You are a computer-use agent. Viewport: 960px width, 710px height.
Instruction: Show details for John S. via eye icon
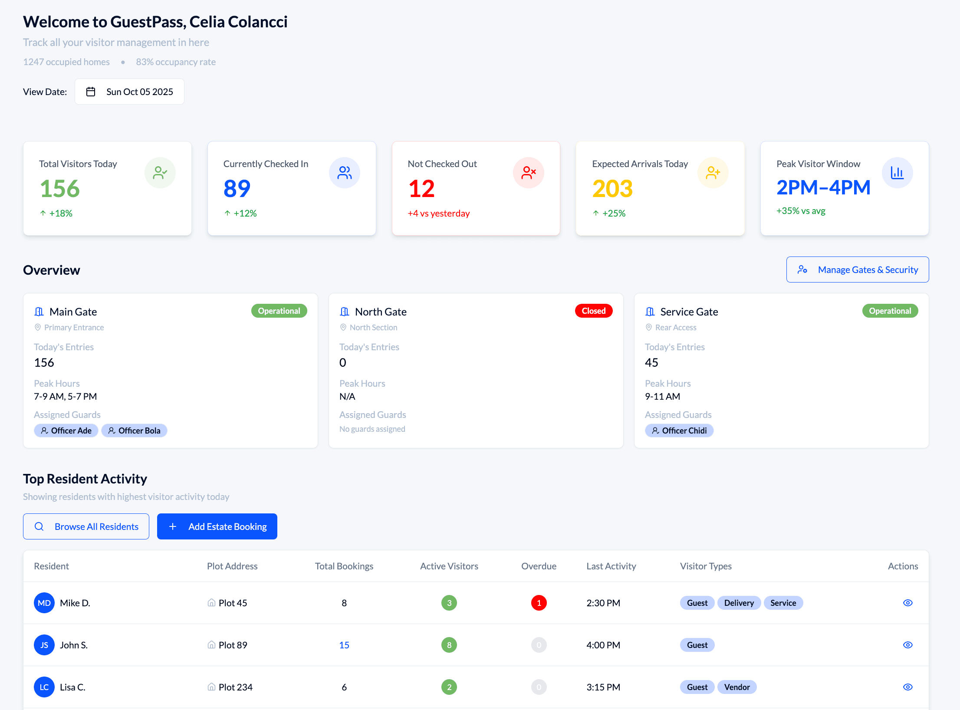pyautogui.click(x=908, y=645)
